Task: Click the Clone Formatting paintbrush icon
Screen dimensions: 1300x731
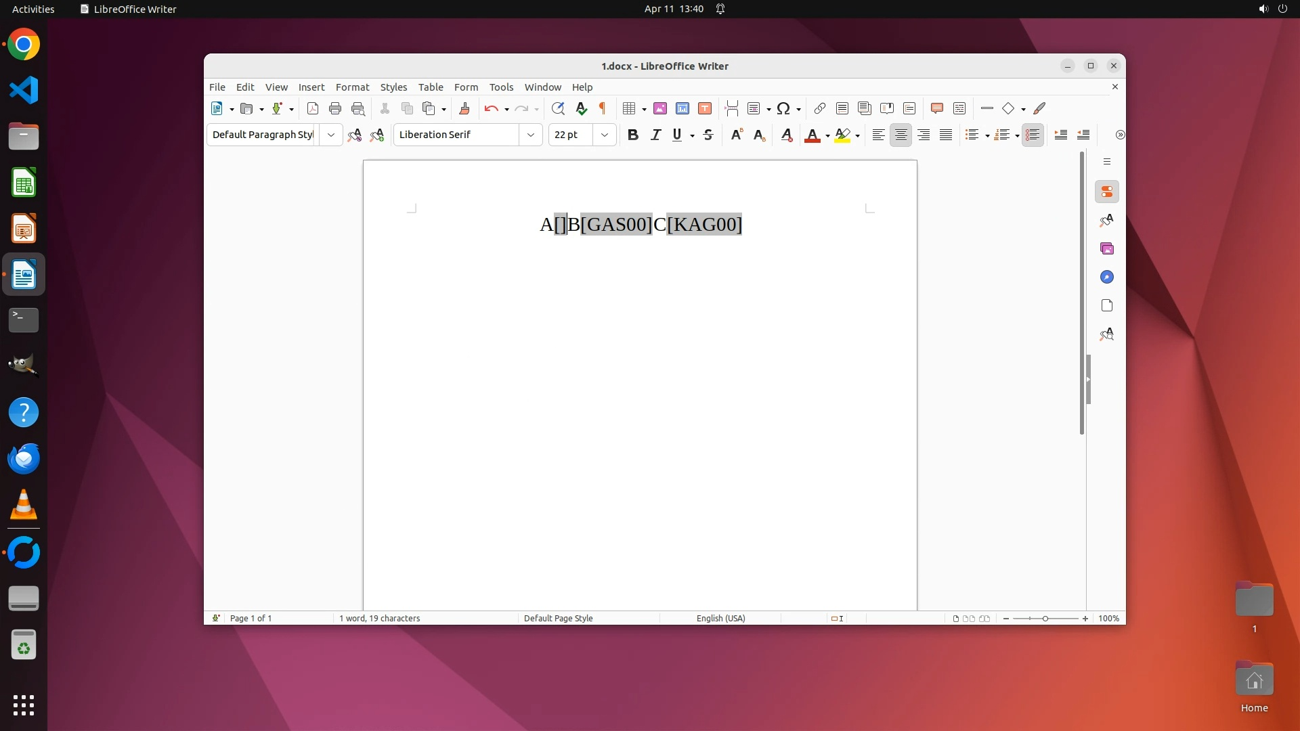Action: click(x=464, y=108)
